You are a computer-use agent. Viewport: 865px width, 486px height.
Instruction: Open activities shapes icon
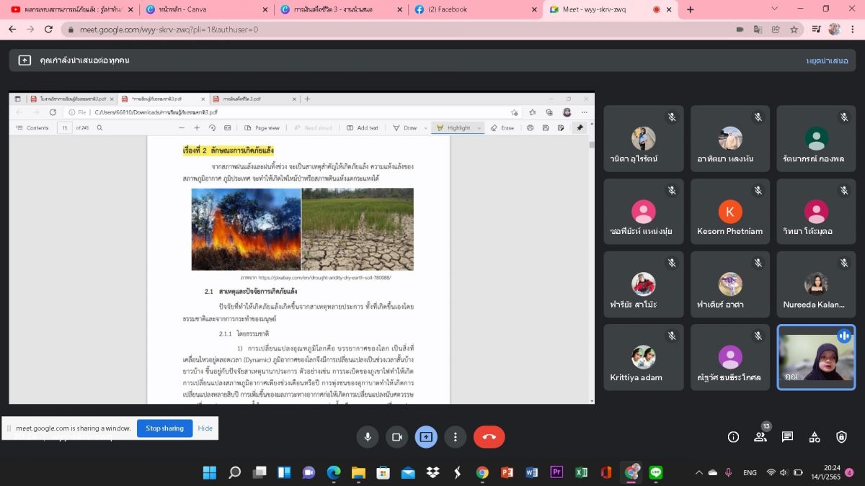815,437
